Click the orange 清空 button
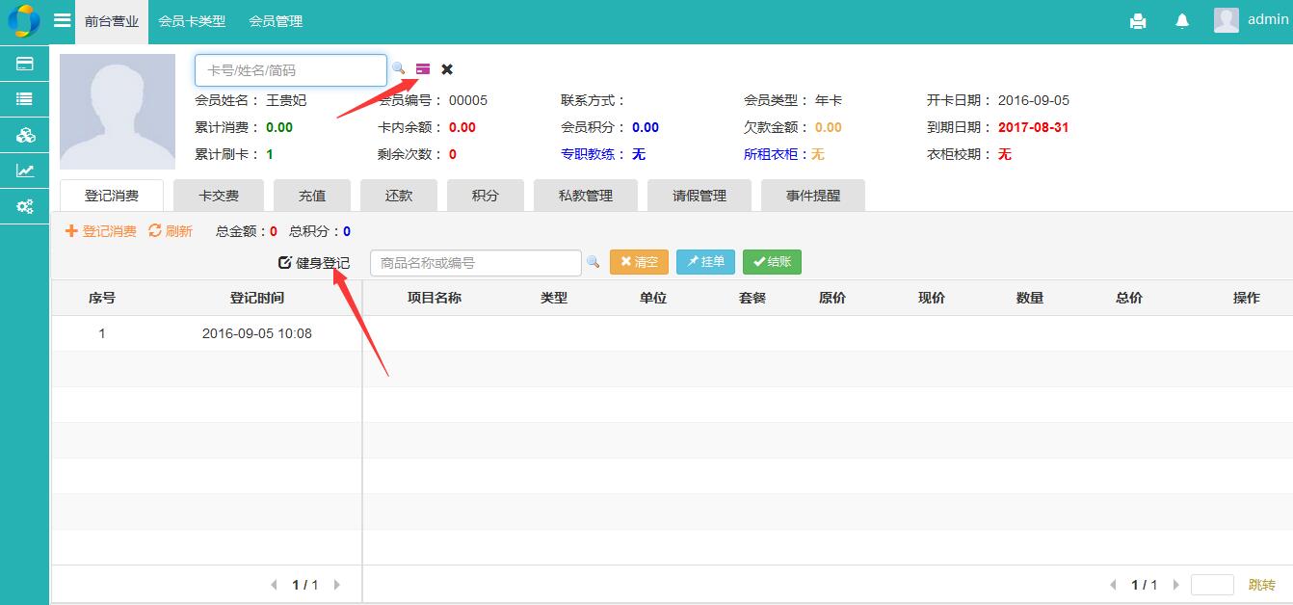The image size is (1293, 605). 639,262
